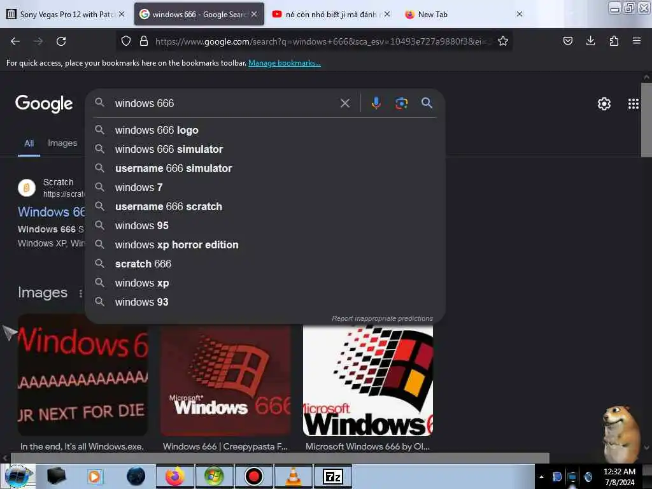652x489 pixels.
Task: Open the Scratch Windows 666 result link
Action: click(51, 212)
